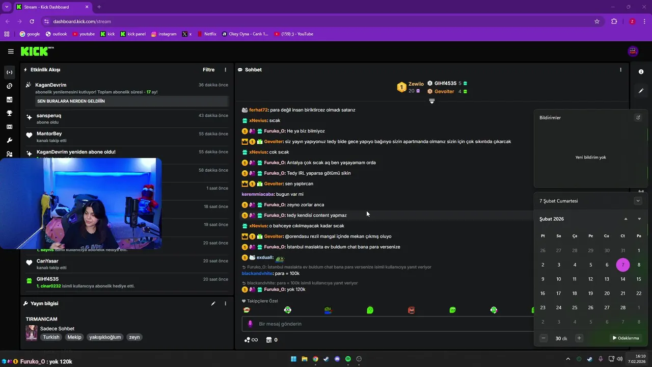Decrease focus time with minus button
Viewport: 652px width, 367px height.
pyautogui.click(x=544, y=338)
